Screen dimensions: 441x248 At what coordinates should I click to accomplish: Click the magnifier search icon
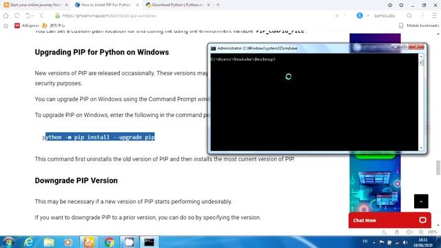tap(409, 16)
